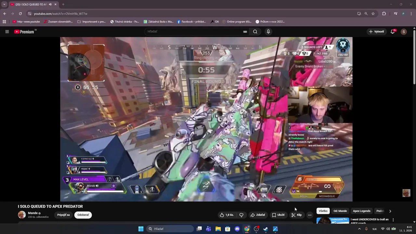Bookmark this page with star icon
This screenshot has height=234, width=416.
pos(373,14)
